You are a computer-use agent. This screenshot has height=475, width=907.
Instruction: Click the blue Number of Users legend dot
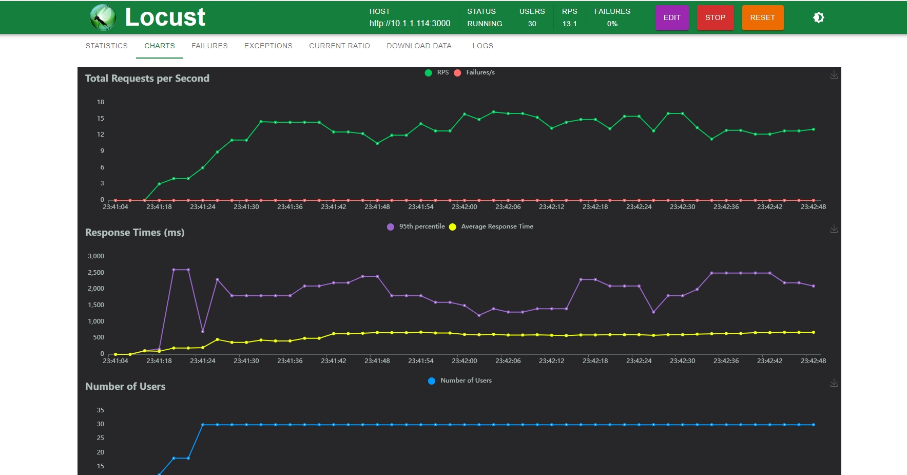pos(432,381)
